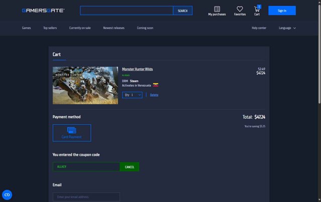This screenshot has height=202, width=321.
Task: Expand the Language dropdown
Action: pos(287,28)
